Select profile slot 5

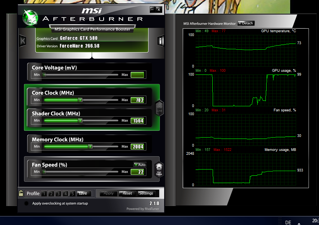pos(73,194)
